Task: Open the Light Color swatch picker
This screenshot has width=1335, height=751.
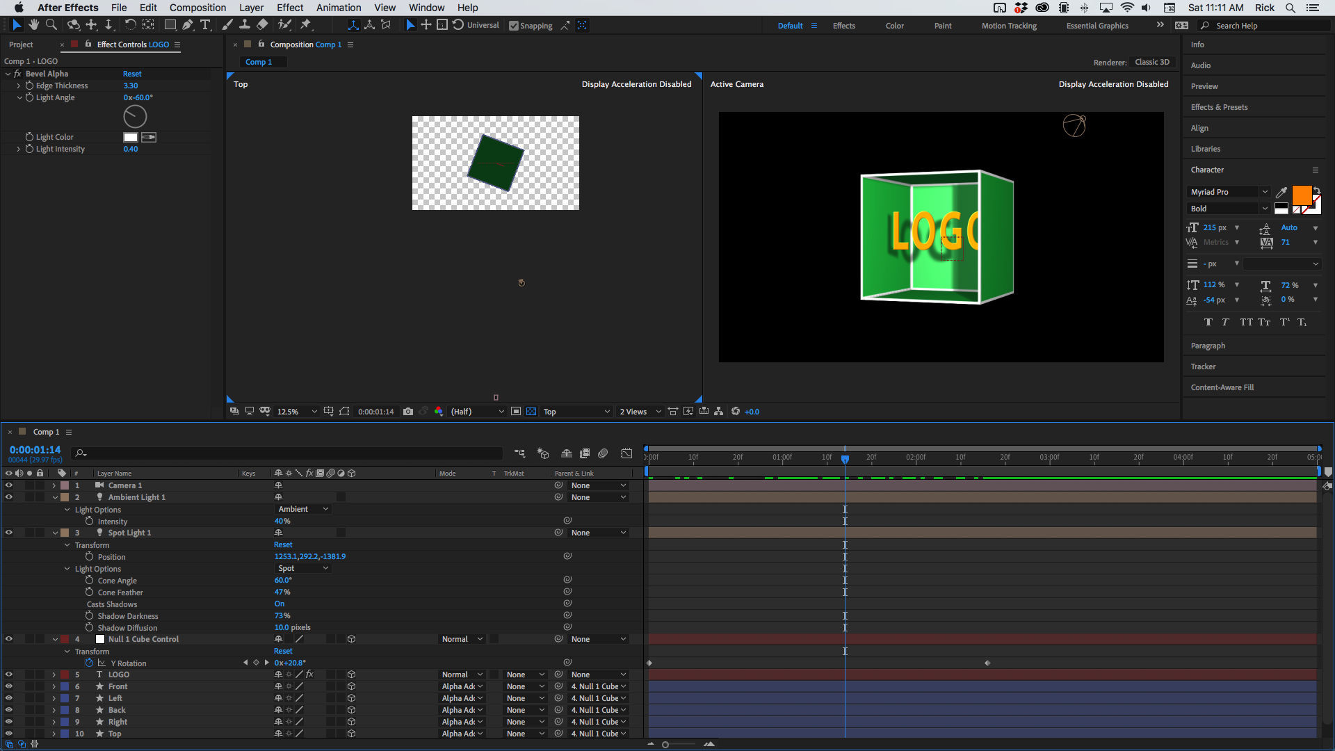Action: [130, 137]
